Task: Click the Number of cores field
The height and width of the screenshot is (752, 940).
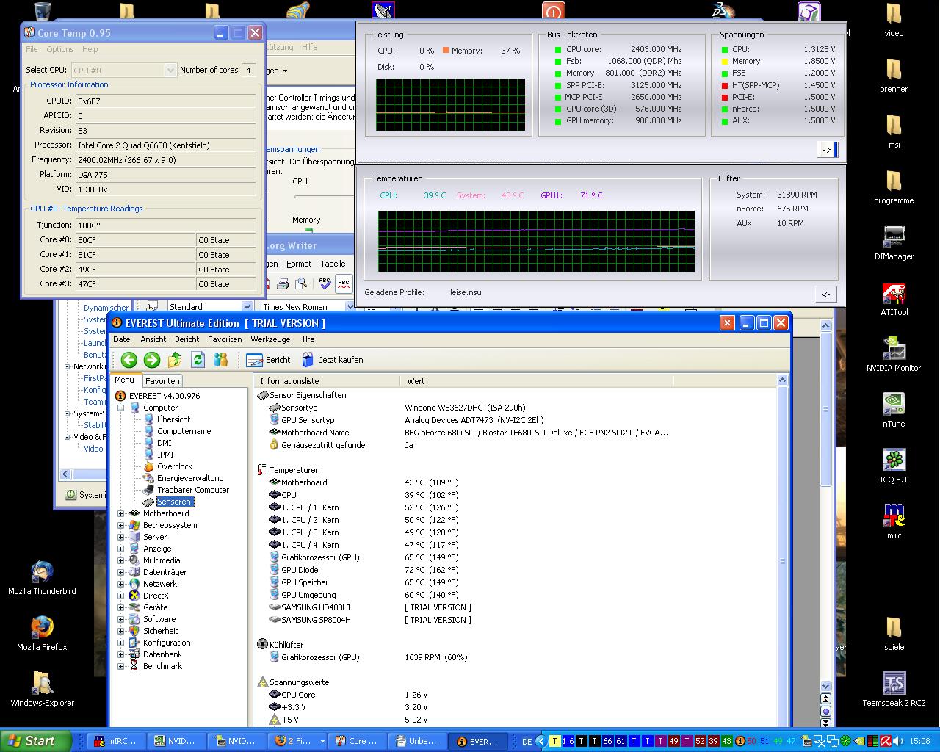Action: 248,70
